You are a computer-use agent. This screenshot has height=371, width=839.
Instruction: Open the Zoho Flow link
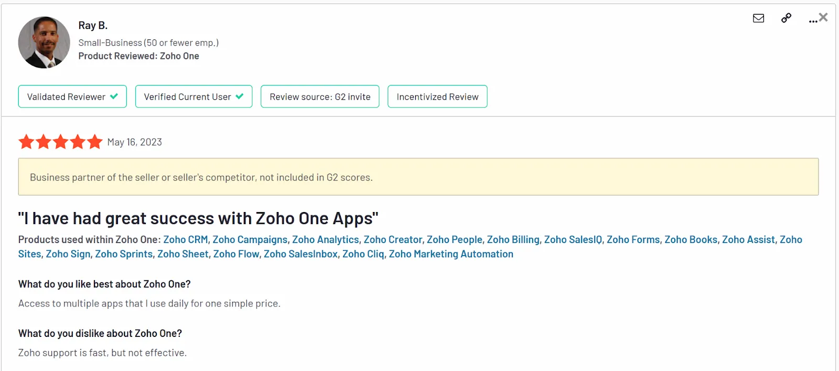click(236, 254)
